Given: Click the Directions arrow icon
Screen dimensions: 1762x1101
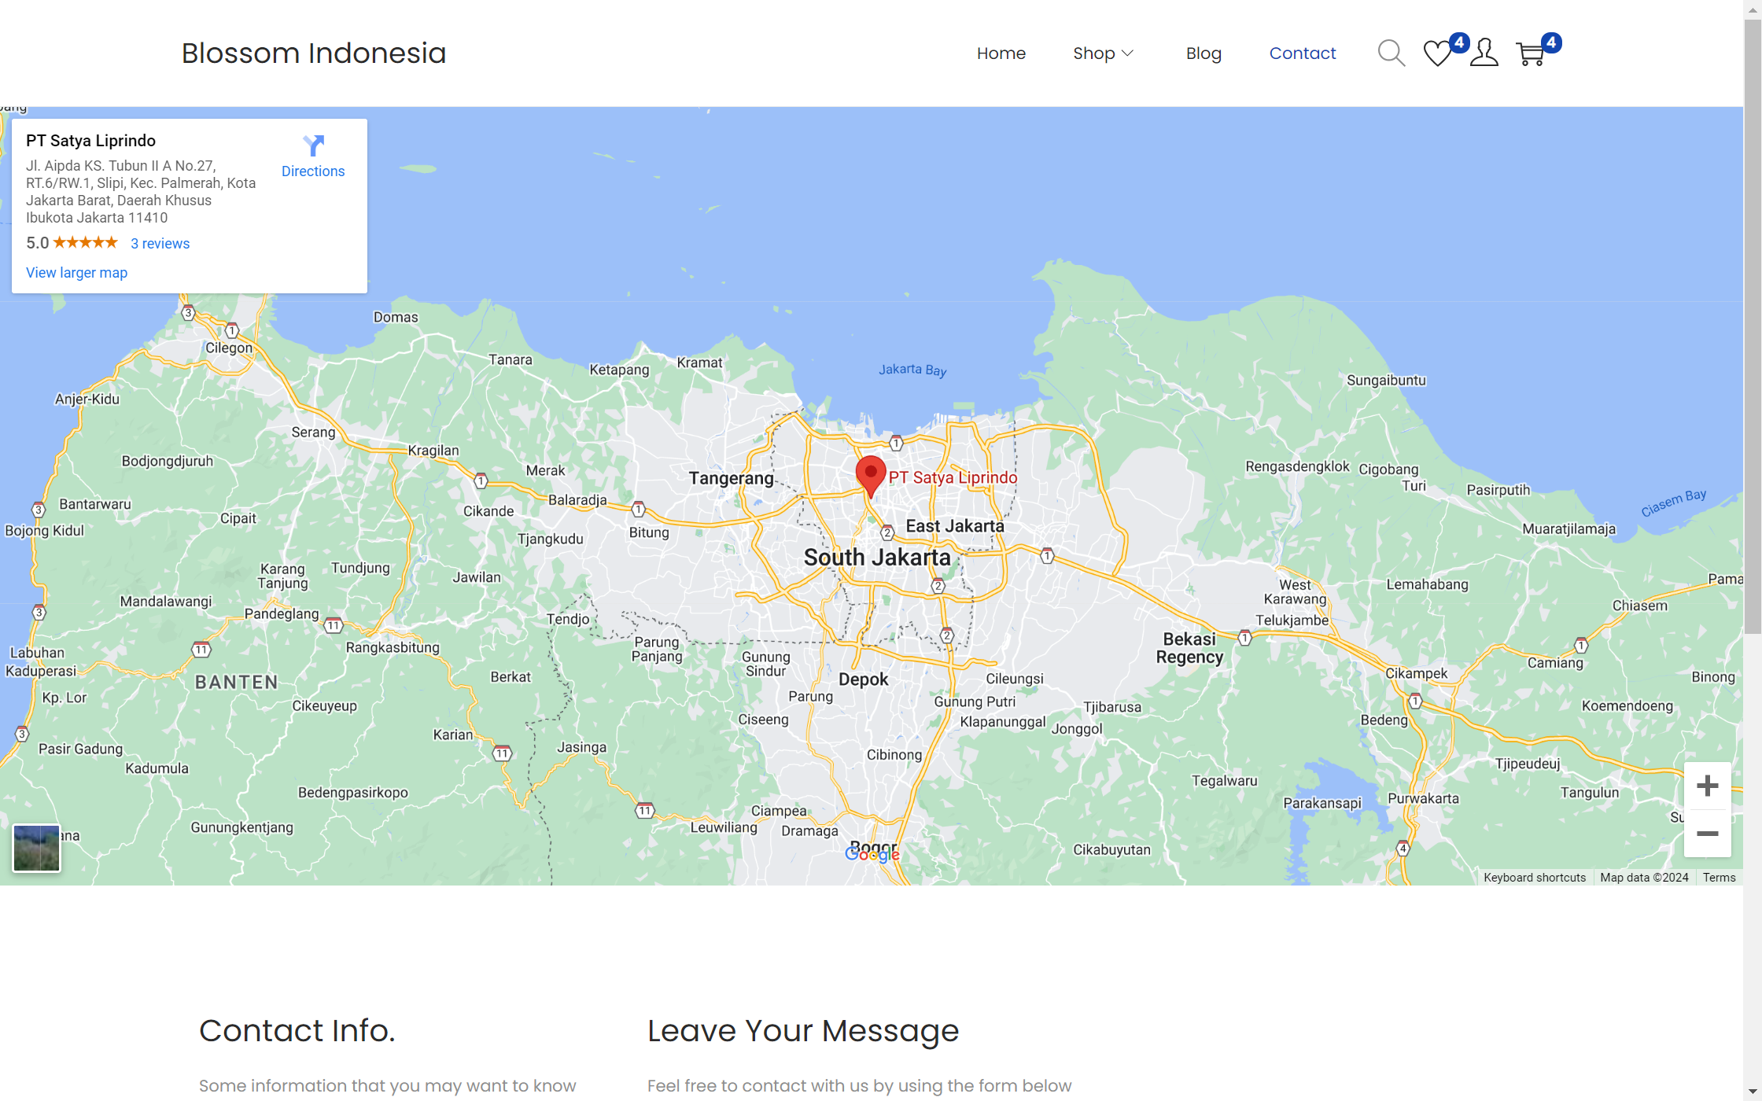Looking at the screenshot, I should pyautogui.click(x=313, y=146).
